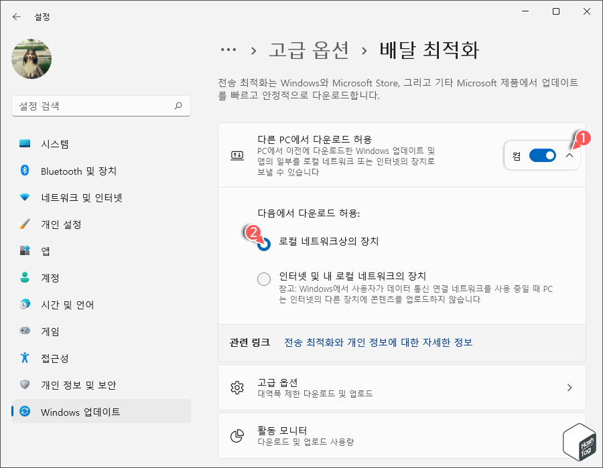Expand the breadcrumb ellipsis

point(228,50)
